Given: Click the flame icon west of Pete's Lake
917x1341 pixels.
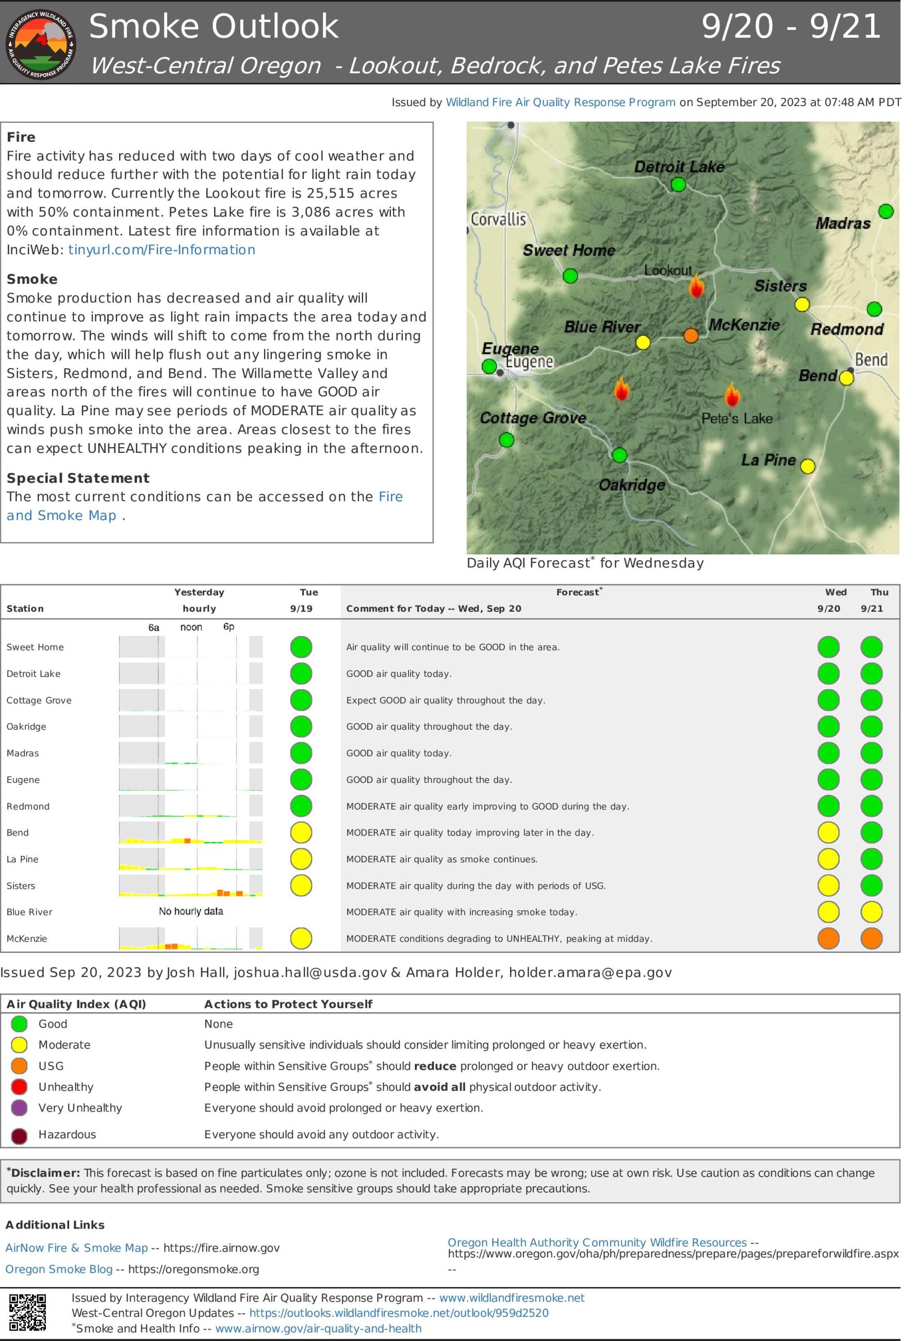Looking at the screenshot, I should [x=621, y=389].
